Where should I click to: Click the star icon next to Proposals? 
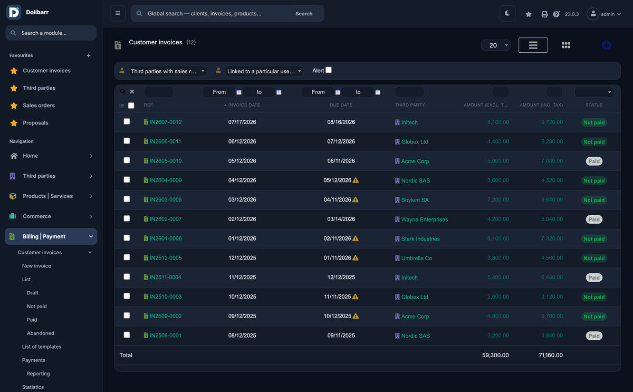pos(14,123)
